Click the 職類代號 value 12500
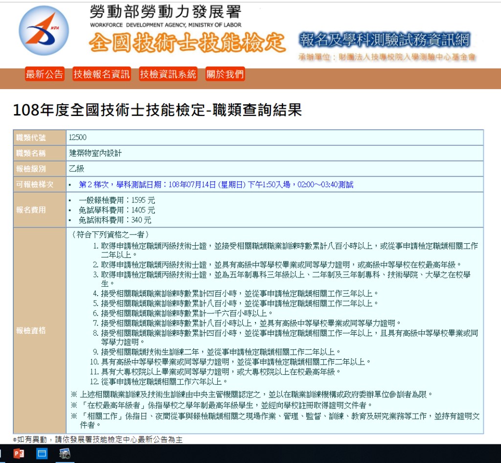This screenshot has height=463, width=501. pyautogui.click(x=78, y=138)
